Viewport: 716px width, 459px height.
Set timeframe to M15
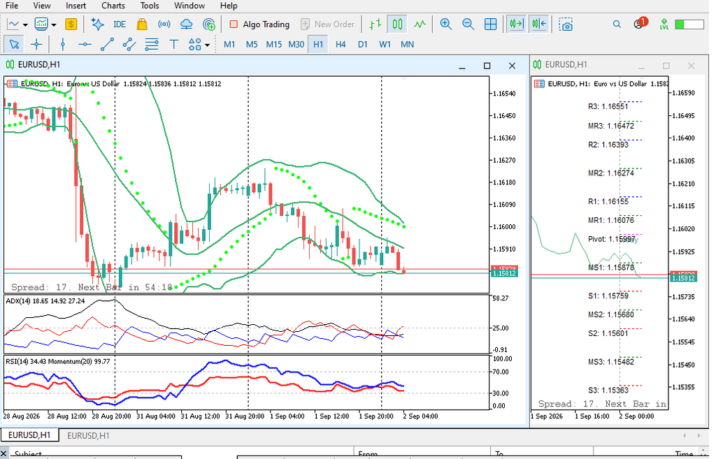[273, 44]
